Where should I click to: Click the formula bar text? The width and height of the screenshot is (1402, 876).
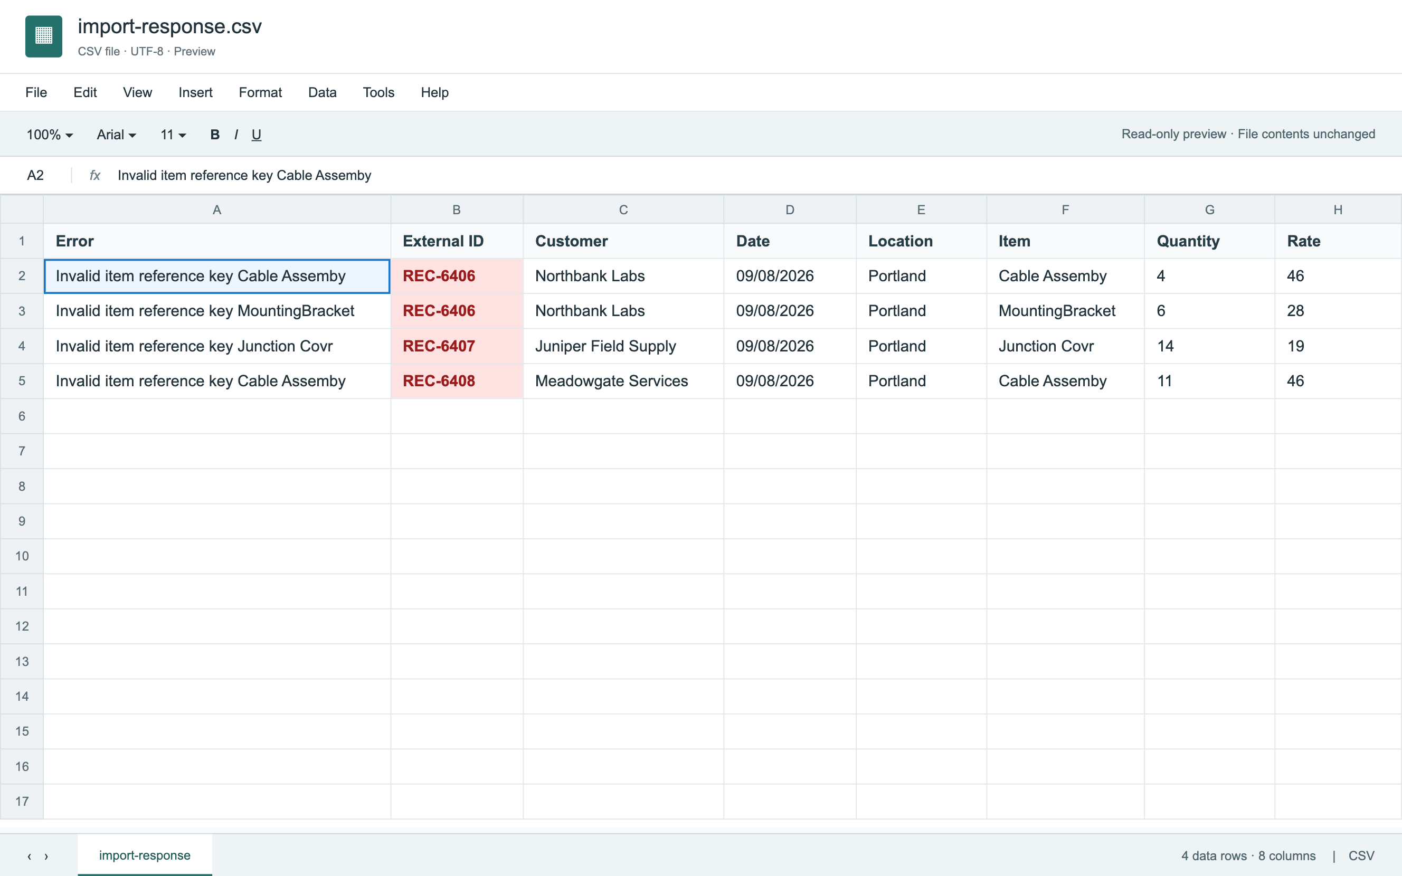244,175
